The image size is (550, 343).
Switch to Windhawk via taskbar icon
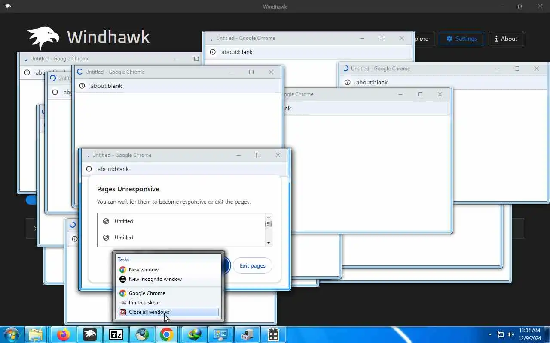point(90,334)
